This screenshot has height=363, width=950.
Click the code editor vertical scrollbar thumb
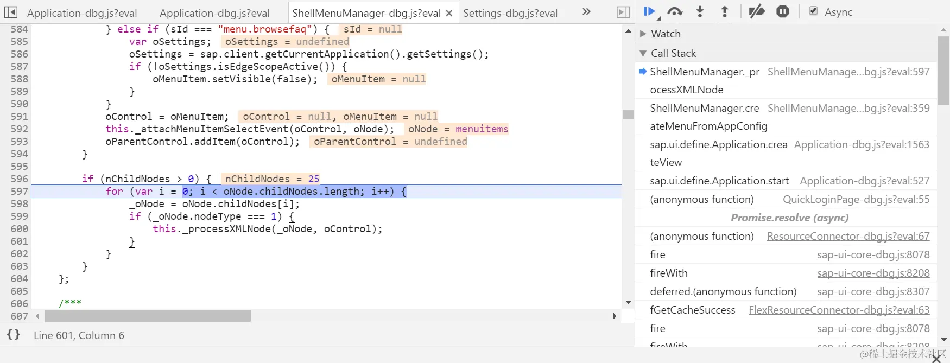[x=628, y=114]
